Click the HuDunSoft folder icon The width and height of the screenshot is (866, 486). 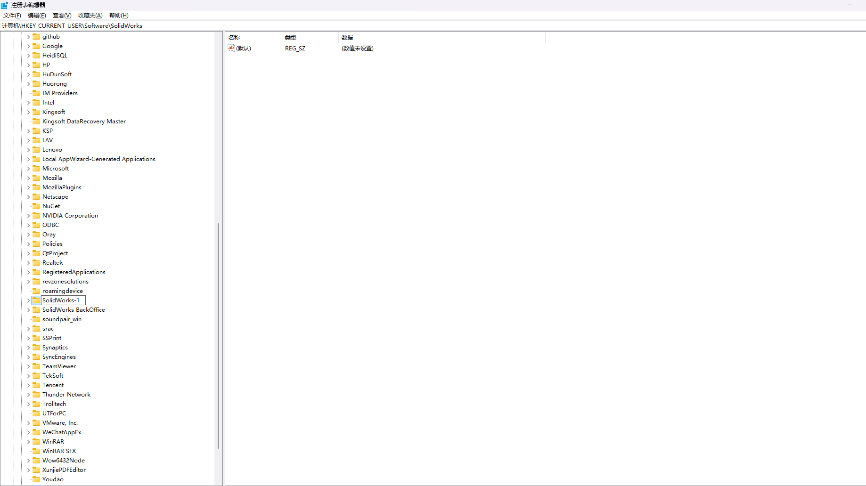[x=36, y=74]
